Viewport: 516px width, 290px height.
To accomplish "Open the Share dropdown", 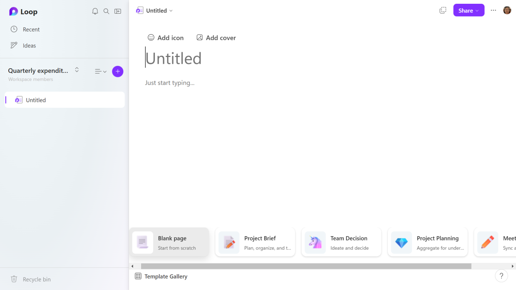I will click(469, 10).
